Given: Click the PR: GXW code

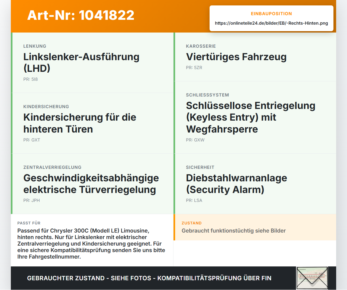Looking at the screenshot, I should click(x=195, y=140).
